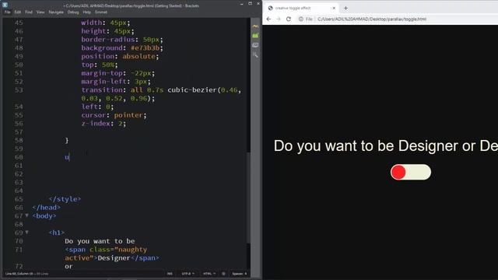
Task: Go back in Chrome browser
Action: click(268, 19)
